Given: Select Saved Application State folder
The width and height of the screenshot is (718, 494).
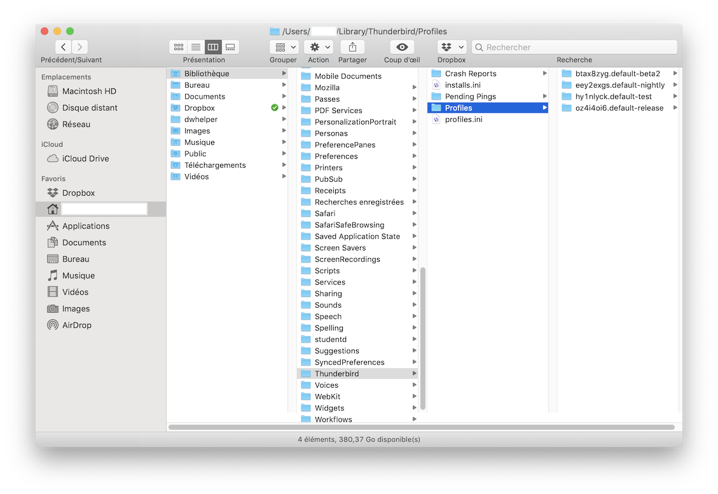Looking at the screenshot, I should point(358,237).
